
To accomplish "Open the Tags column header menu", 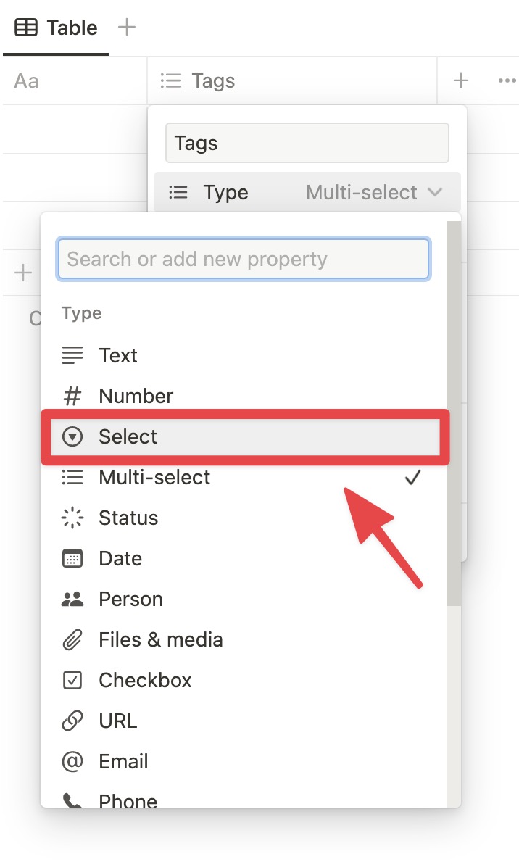I will point(292,80).
